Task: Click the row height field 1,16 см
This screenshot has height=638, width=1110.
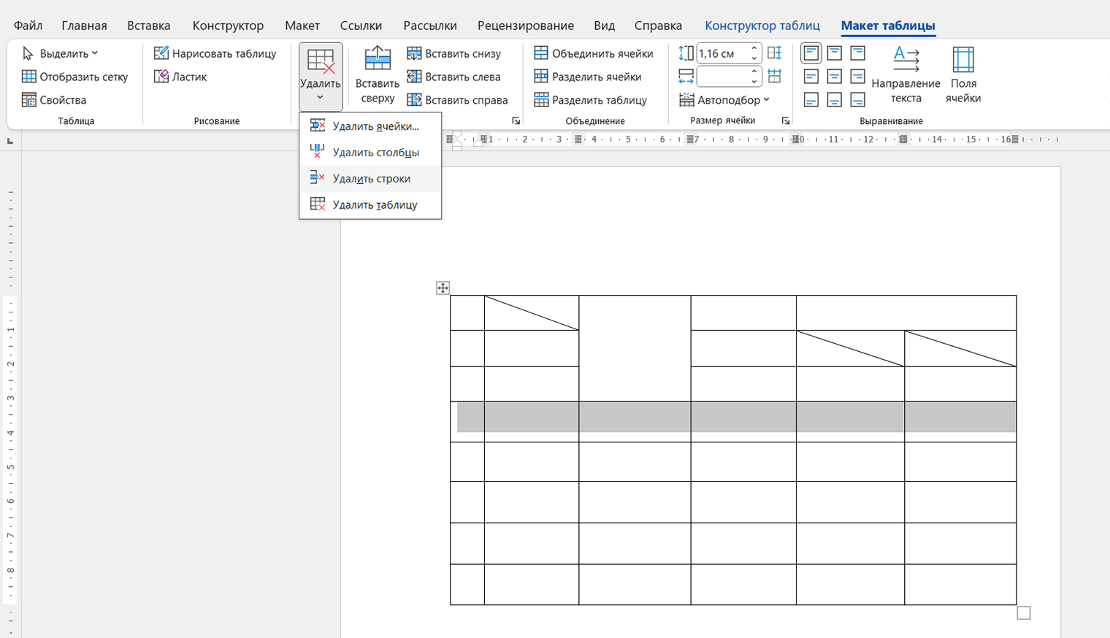Action: coord(722,53)
